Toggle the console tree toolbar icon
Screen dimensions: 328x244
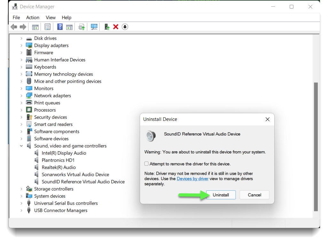click(35, 27)
